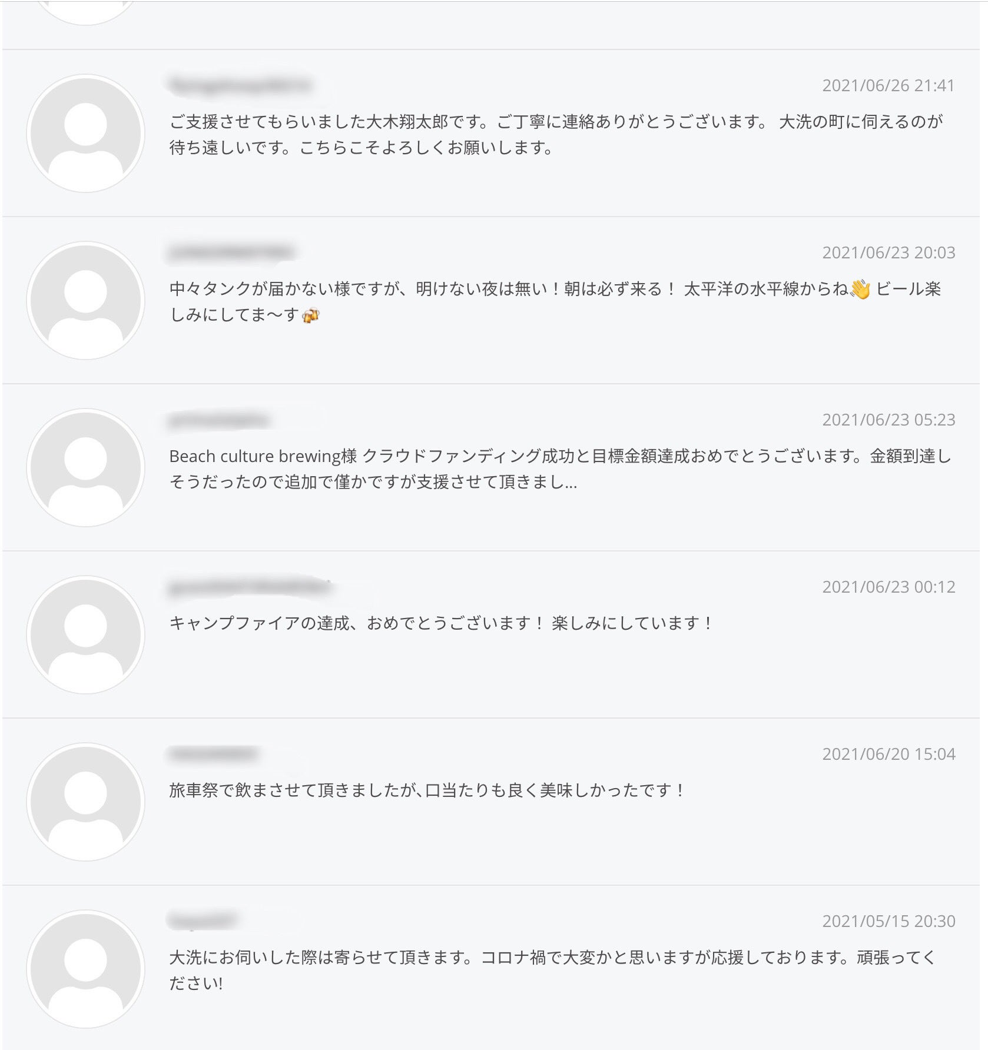Click the avatar beside the 2021/06/26 21:41 comment
This screenshot has height=1050, width=988.
pos(85,134)
